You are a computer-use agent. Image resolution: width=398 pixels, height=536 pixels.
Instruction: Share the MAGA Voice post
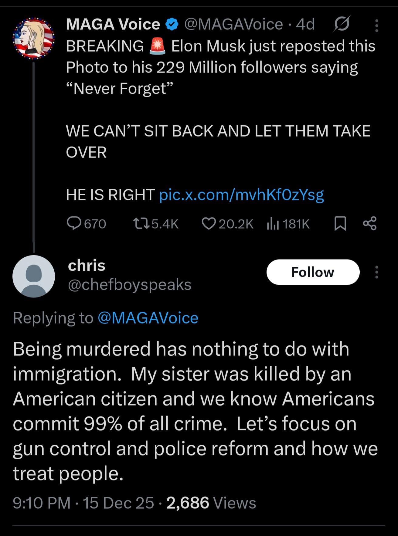click(x=370, y=224)
